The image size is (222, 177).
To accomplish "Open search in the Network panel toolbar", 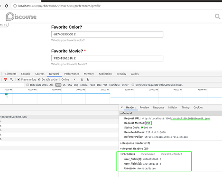I will pos(11,79).
